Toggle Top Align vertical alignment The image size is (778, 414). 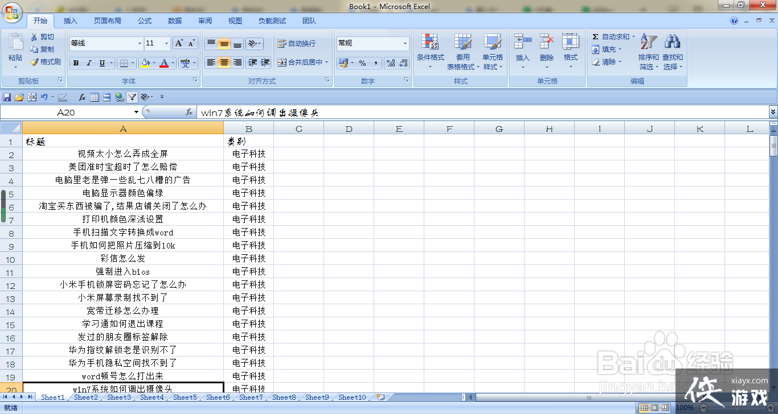(x=211, y=43)
